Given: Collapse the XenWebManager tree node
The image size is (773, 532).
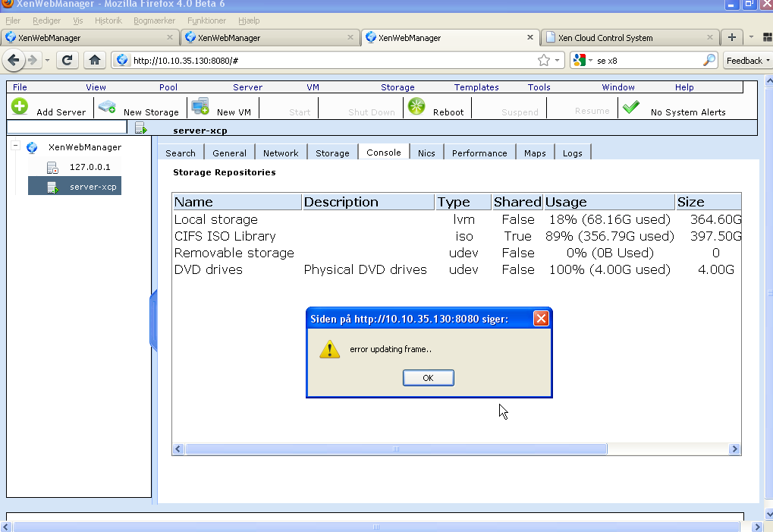Looking at the screenshot, I should coord(15,147).
